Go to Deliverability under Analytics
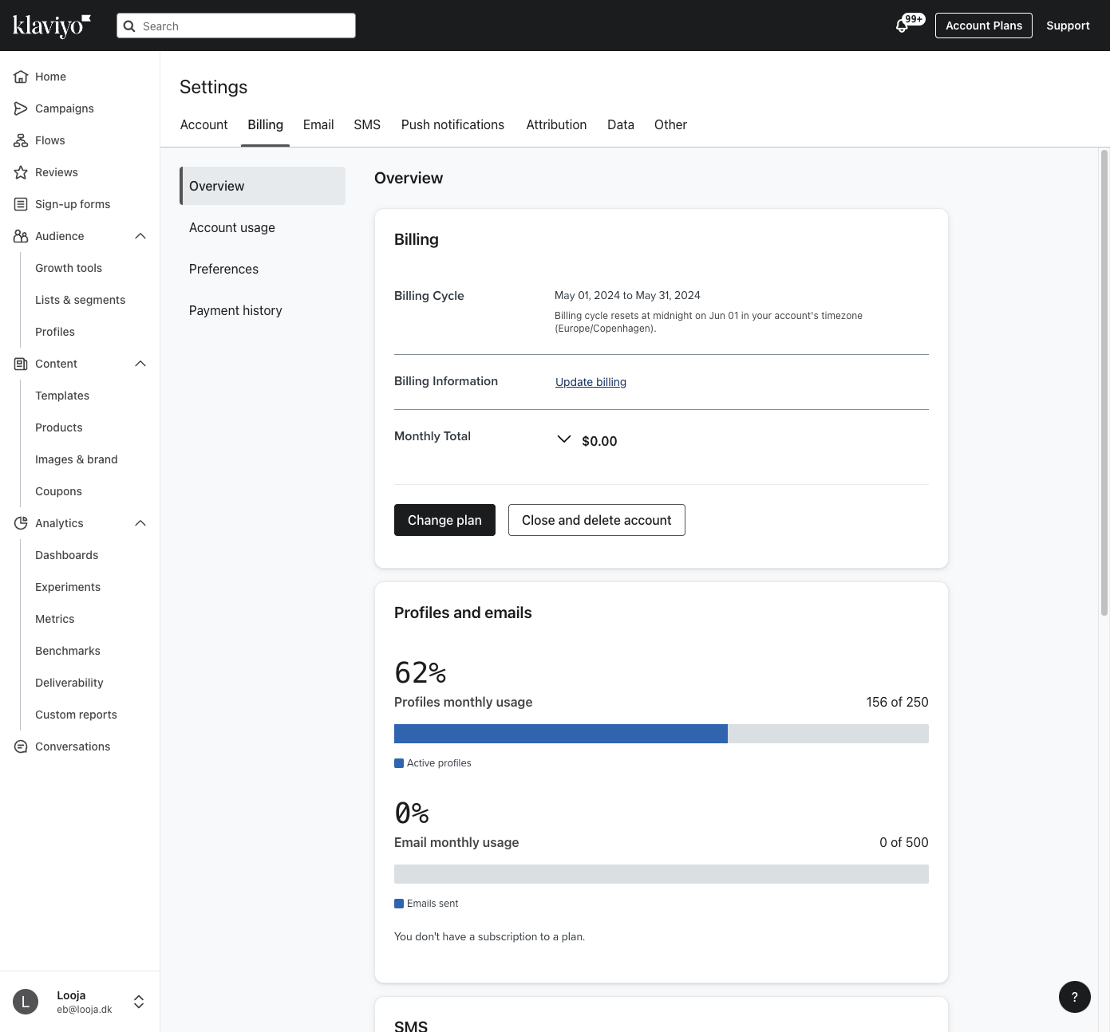Screen dimensions: 1110x1032 tap(69, 683)
